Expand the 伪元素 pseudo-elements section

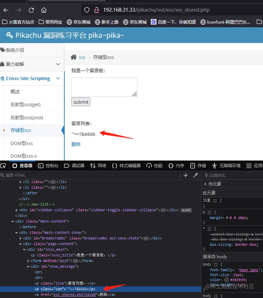[x=205, y=184]
